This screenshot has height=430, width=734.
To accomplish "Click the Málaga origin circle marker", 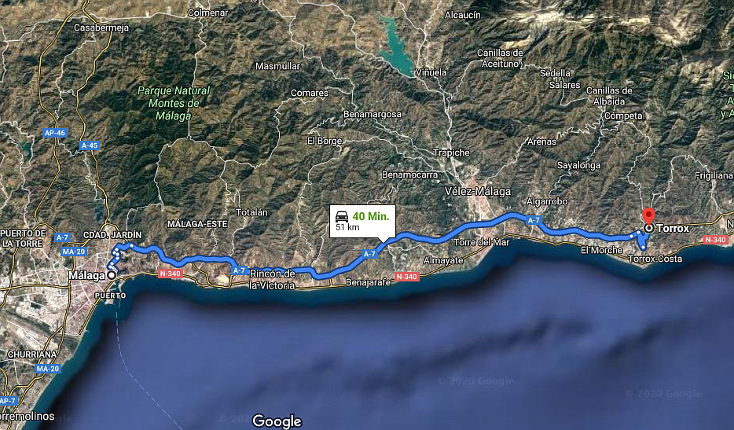I will click(x=112, y=275).
